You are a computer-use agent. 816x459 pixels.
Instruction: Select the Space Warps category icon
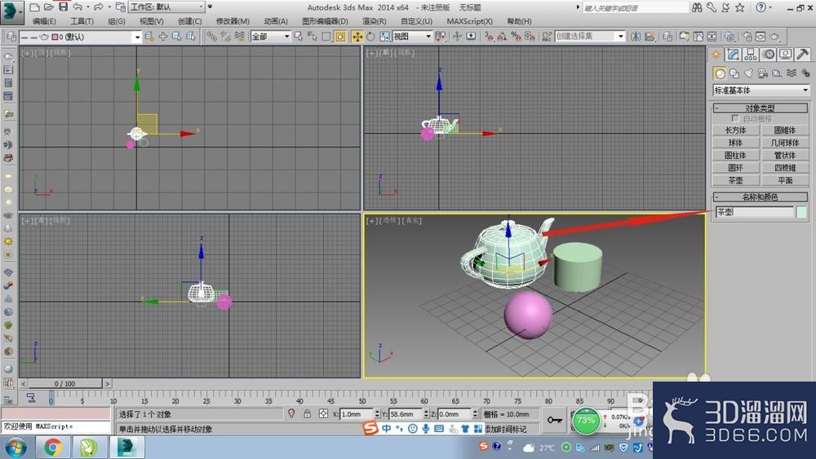791,73
